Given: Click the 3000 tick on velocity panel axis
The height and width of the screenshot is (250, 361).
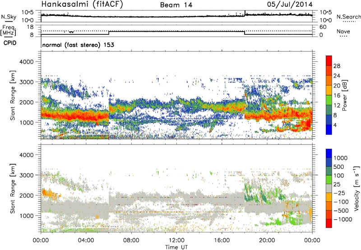Looking at the screenshot, I should click(26, 175).
